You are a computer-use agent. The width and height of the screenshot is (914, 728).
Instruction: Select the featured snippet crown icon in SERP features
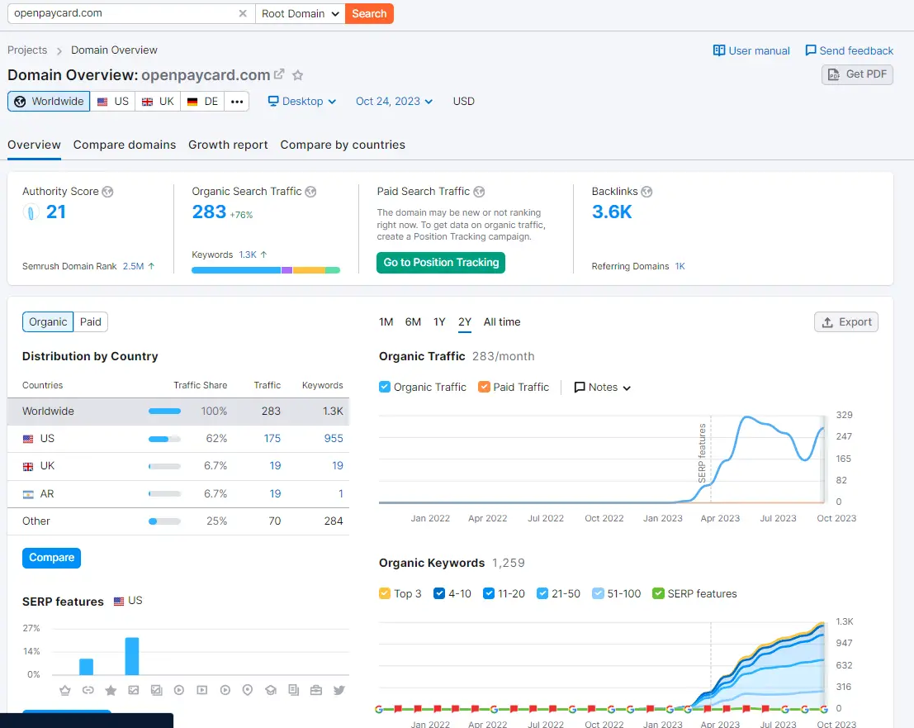[x=64, y=690]
